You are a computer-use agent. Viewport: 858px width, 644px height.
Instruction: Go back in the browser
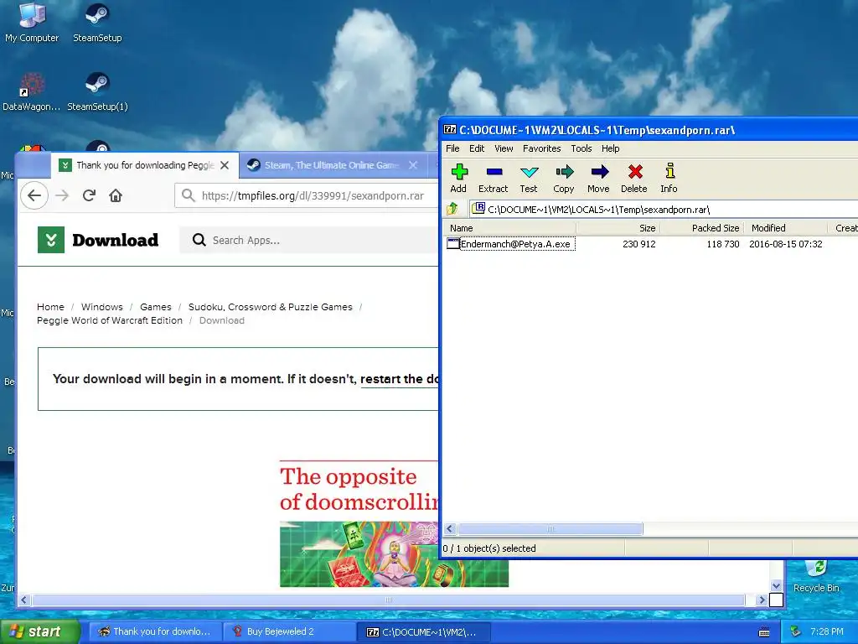[x=34, y=195]
